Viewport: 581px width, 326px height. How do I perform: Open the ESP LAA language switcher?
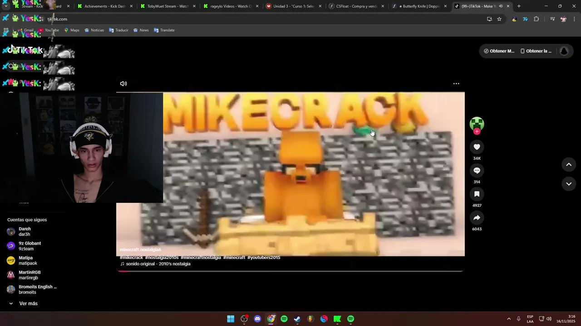530,319
